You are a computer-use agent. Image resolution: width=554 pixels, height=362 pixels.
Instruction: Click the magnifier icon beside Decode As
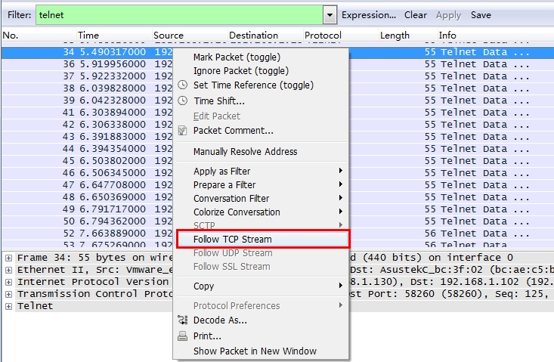(x=182, y=320)
